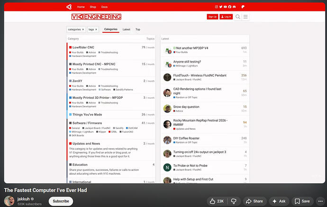Open the Patreon icon in top bar
The image size is (327, 207).
243,7
